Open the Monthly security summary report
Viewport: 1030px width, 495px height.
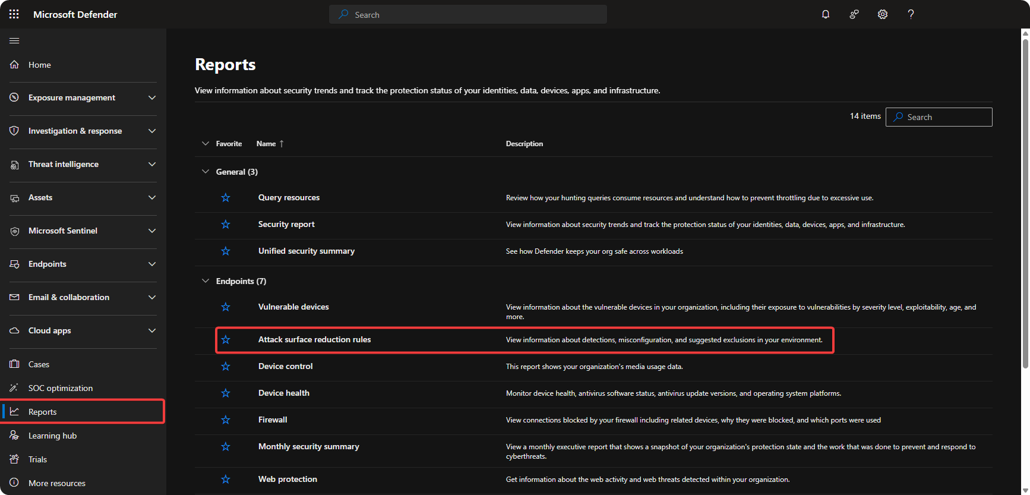point(308,447)
